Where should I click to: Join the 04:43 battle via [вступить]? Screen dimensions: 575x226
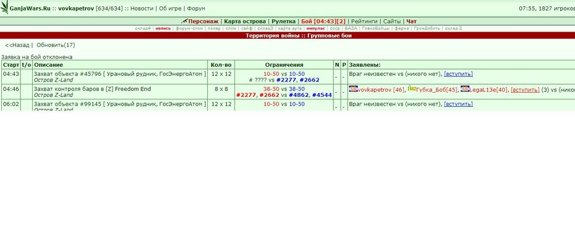pyautogui.click(x=458, y=73)
